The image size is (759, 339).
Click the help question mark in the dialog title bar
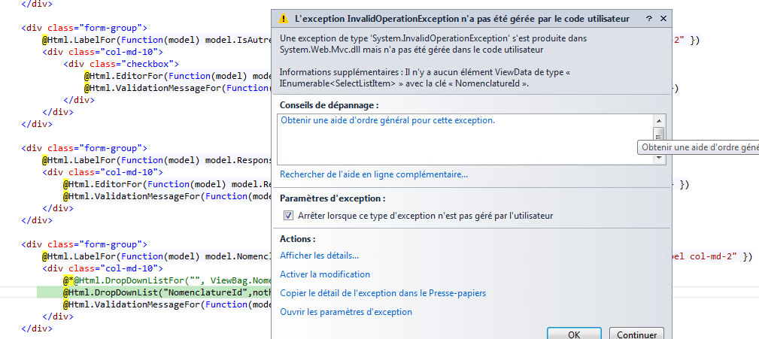click(648, 19)
